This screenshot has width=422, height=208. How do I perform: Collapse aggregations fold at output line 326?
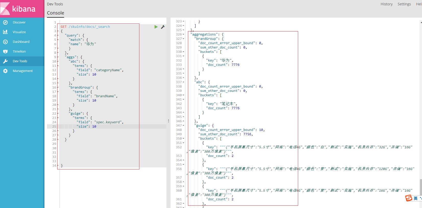(x=183, y=34)
